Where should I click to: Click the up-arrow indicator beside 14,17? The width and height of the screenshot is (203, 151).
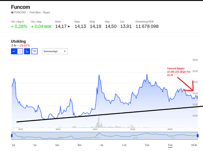(69, 26)
